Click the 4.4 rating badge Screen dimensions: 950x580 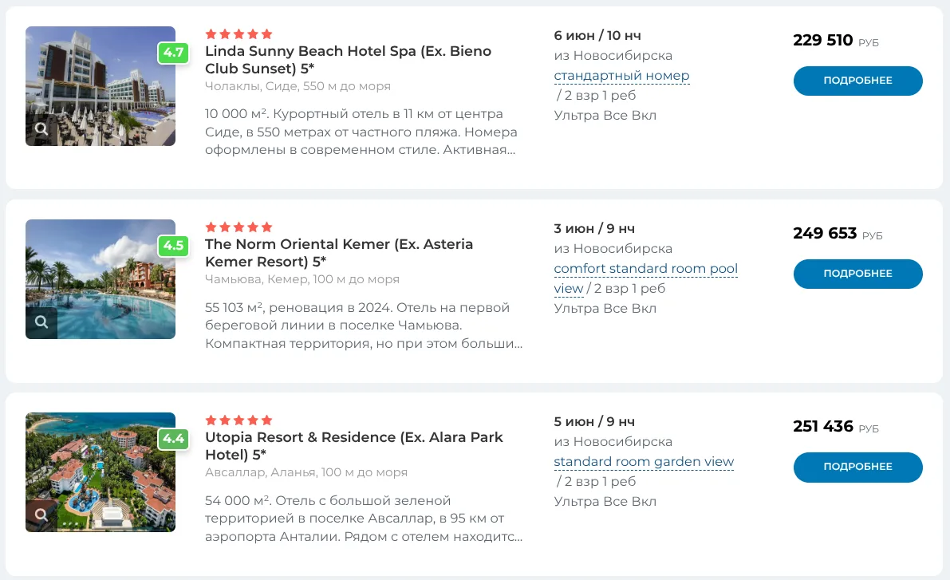coord(173,439)
